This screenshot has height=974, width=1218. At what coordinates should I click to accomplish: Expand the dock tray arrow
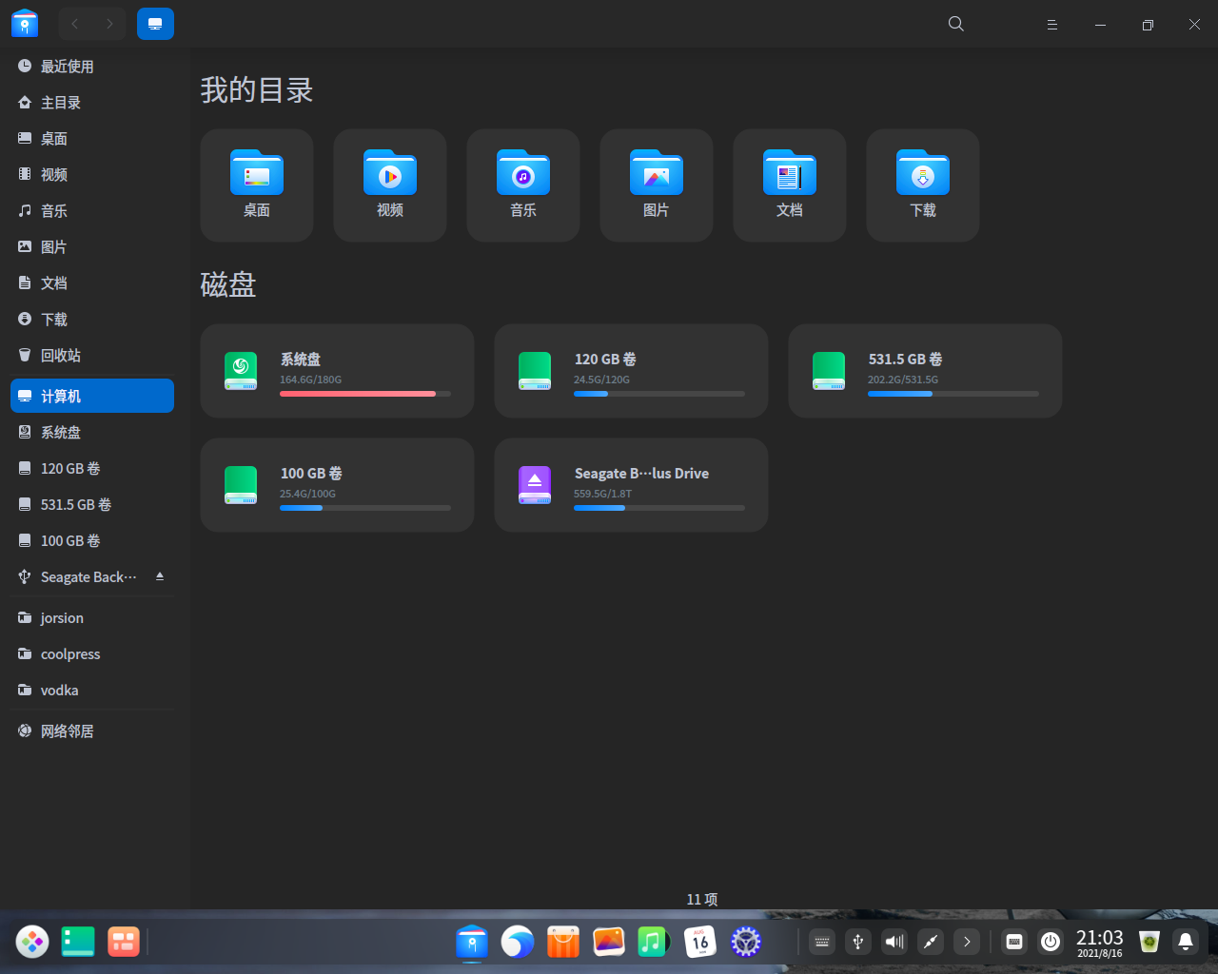coord(967,942)
